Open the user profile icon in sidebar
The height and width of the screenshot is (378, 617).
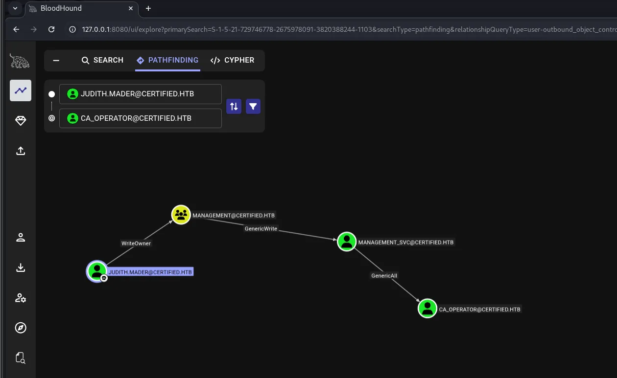click(21, 238)
